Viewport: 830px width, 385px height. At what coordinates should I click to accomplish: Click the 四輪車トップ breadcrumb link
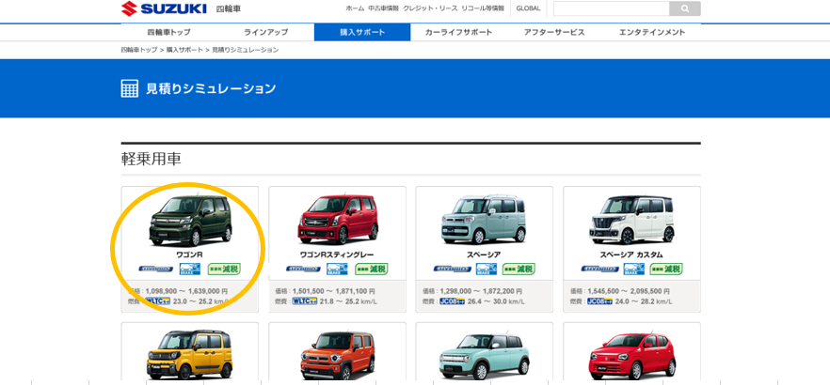click(x=139, y=50)
